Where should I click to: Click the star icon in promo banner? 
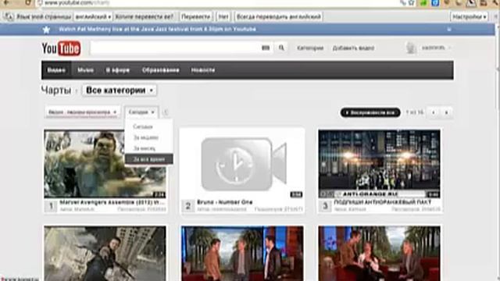(46, 30)
